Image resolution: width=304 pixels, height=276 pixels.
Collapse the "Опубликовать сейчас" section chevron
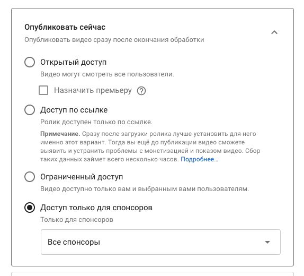click(x=274, y=32)
